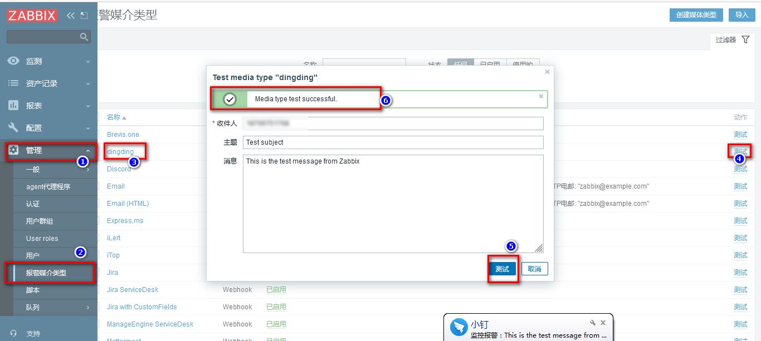Viewport: 761px width, 341px height.
Task: Open Jira ServiceDesk media type
Action: 133,290
